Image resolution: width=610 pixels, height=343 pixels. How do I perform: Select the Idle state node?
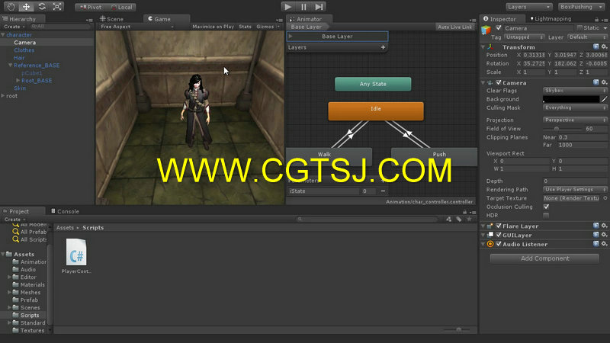coord(376,111)
